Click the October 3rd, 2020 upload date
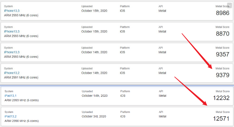 coord(94,117)
